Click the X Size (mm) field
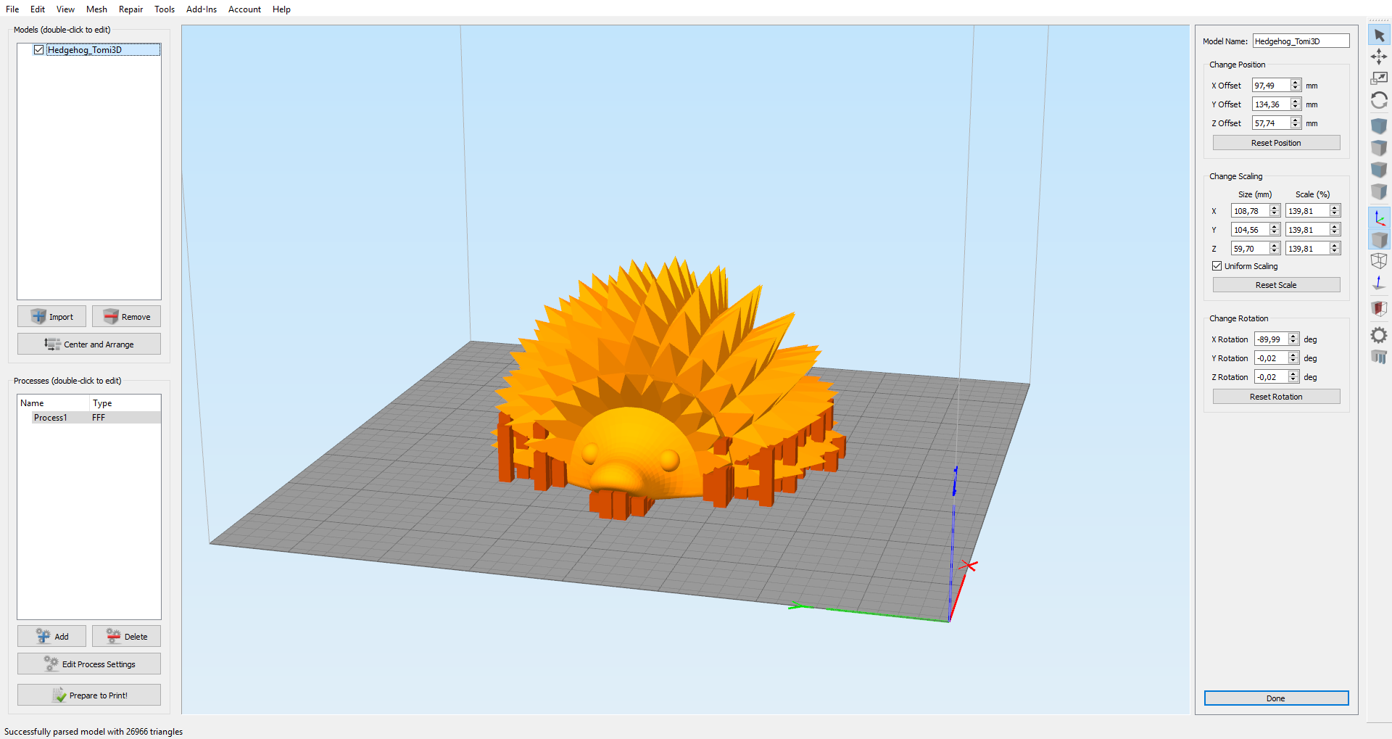This screenshot has height=739, width=1392. [x=1250, y=211]
